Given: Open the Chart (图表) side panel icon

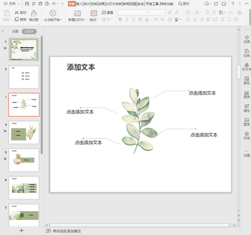Looking at the screenshot, I should point(247,94).
